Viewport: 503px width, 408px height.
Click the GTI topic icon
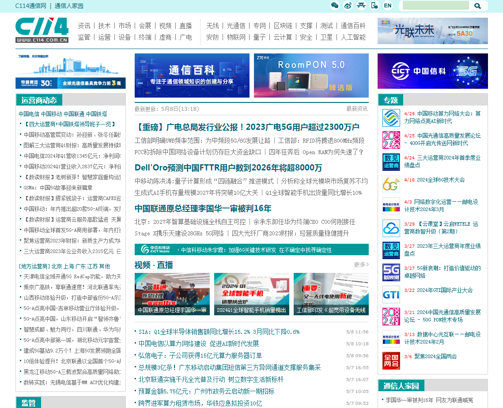(x=391, y=295)
